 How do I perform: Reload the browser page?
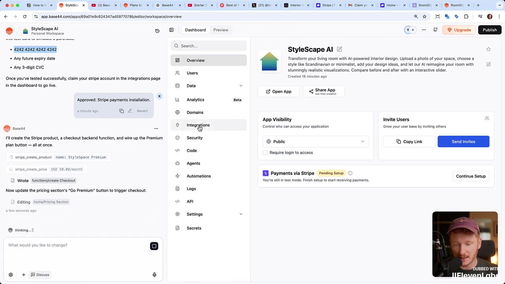pyautogui.click(x=24, y=17)
